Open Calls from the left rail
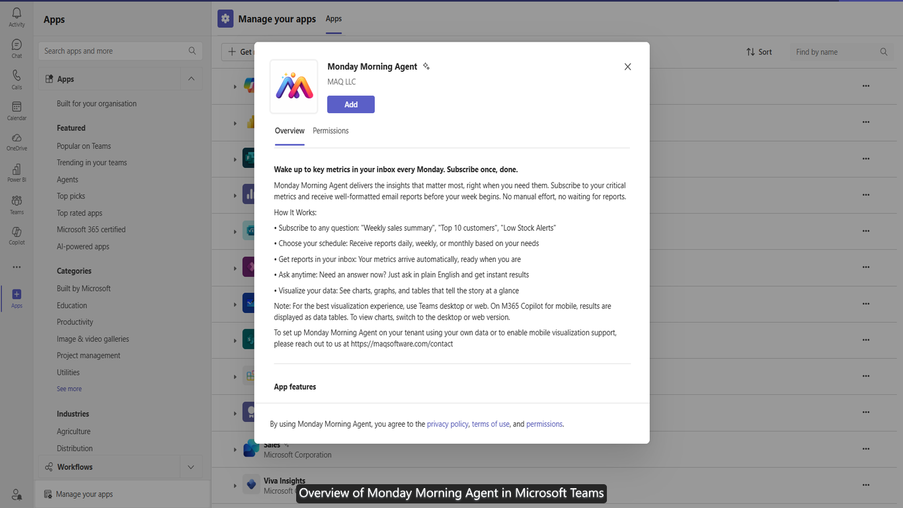Image resolution: width=903 pixels, height=508 pixels. pyautogui.click(x=17, y=79)
